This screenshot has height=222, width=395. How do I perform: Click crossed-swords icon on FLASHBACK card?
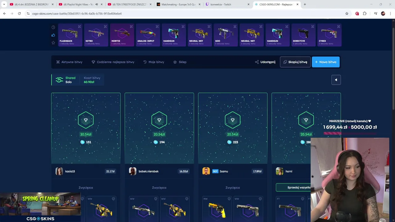coord(79,27)
